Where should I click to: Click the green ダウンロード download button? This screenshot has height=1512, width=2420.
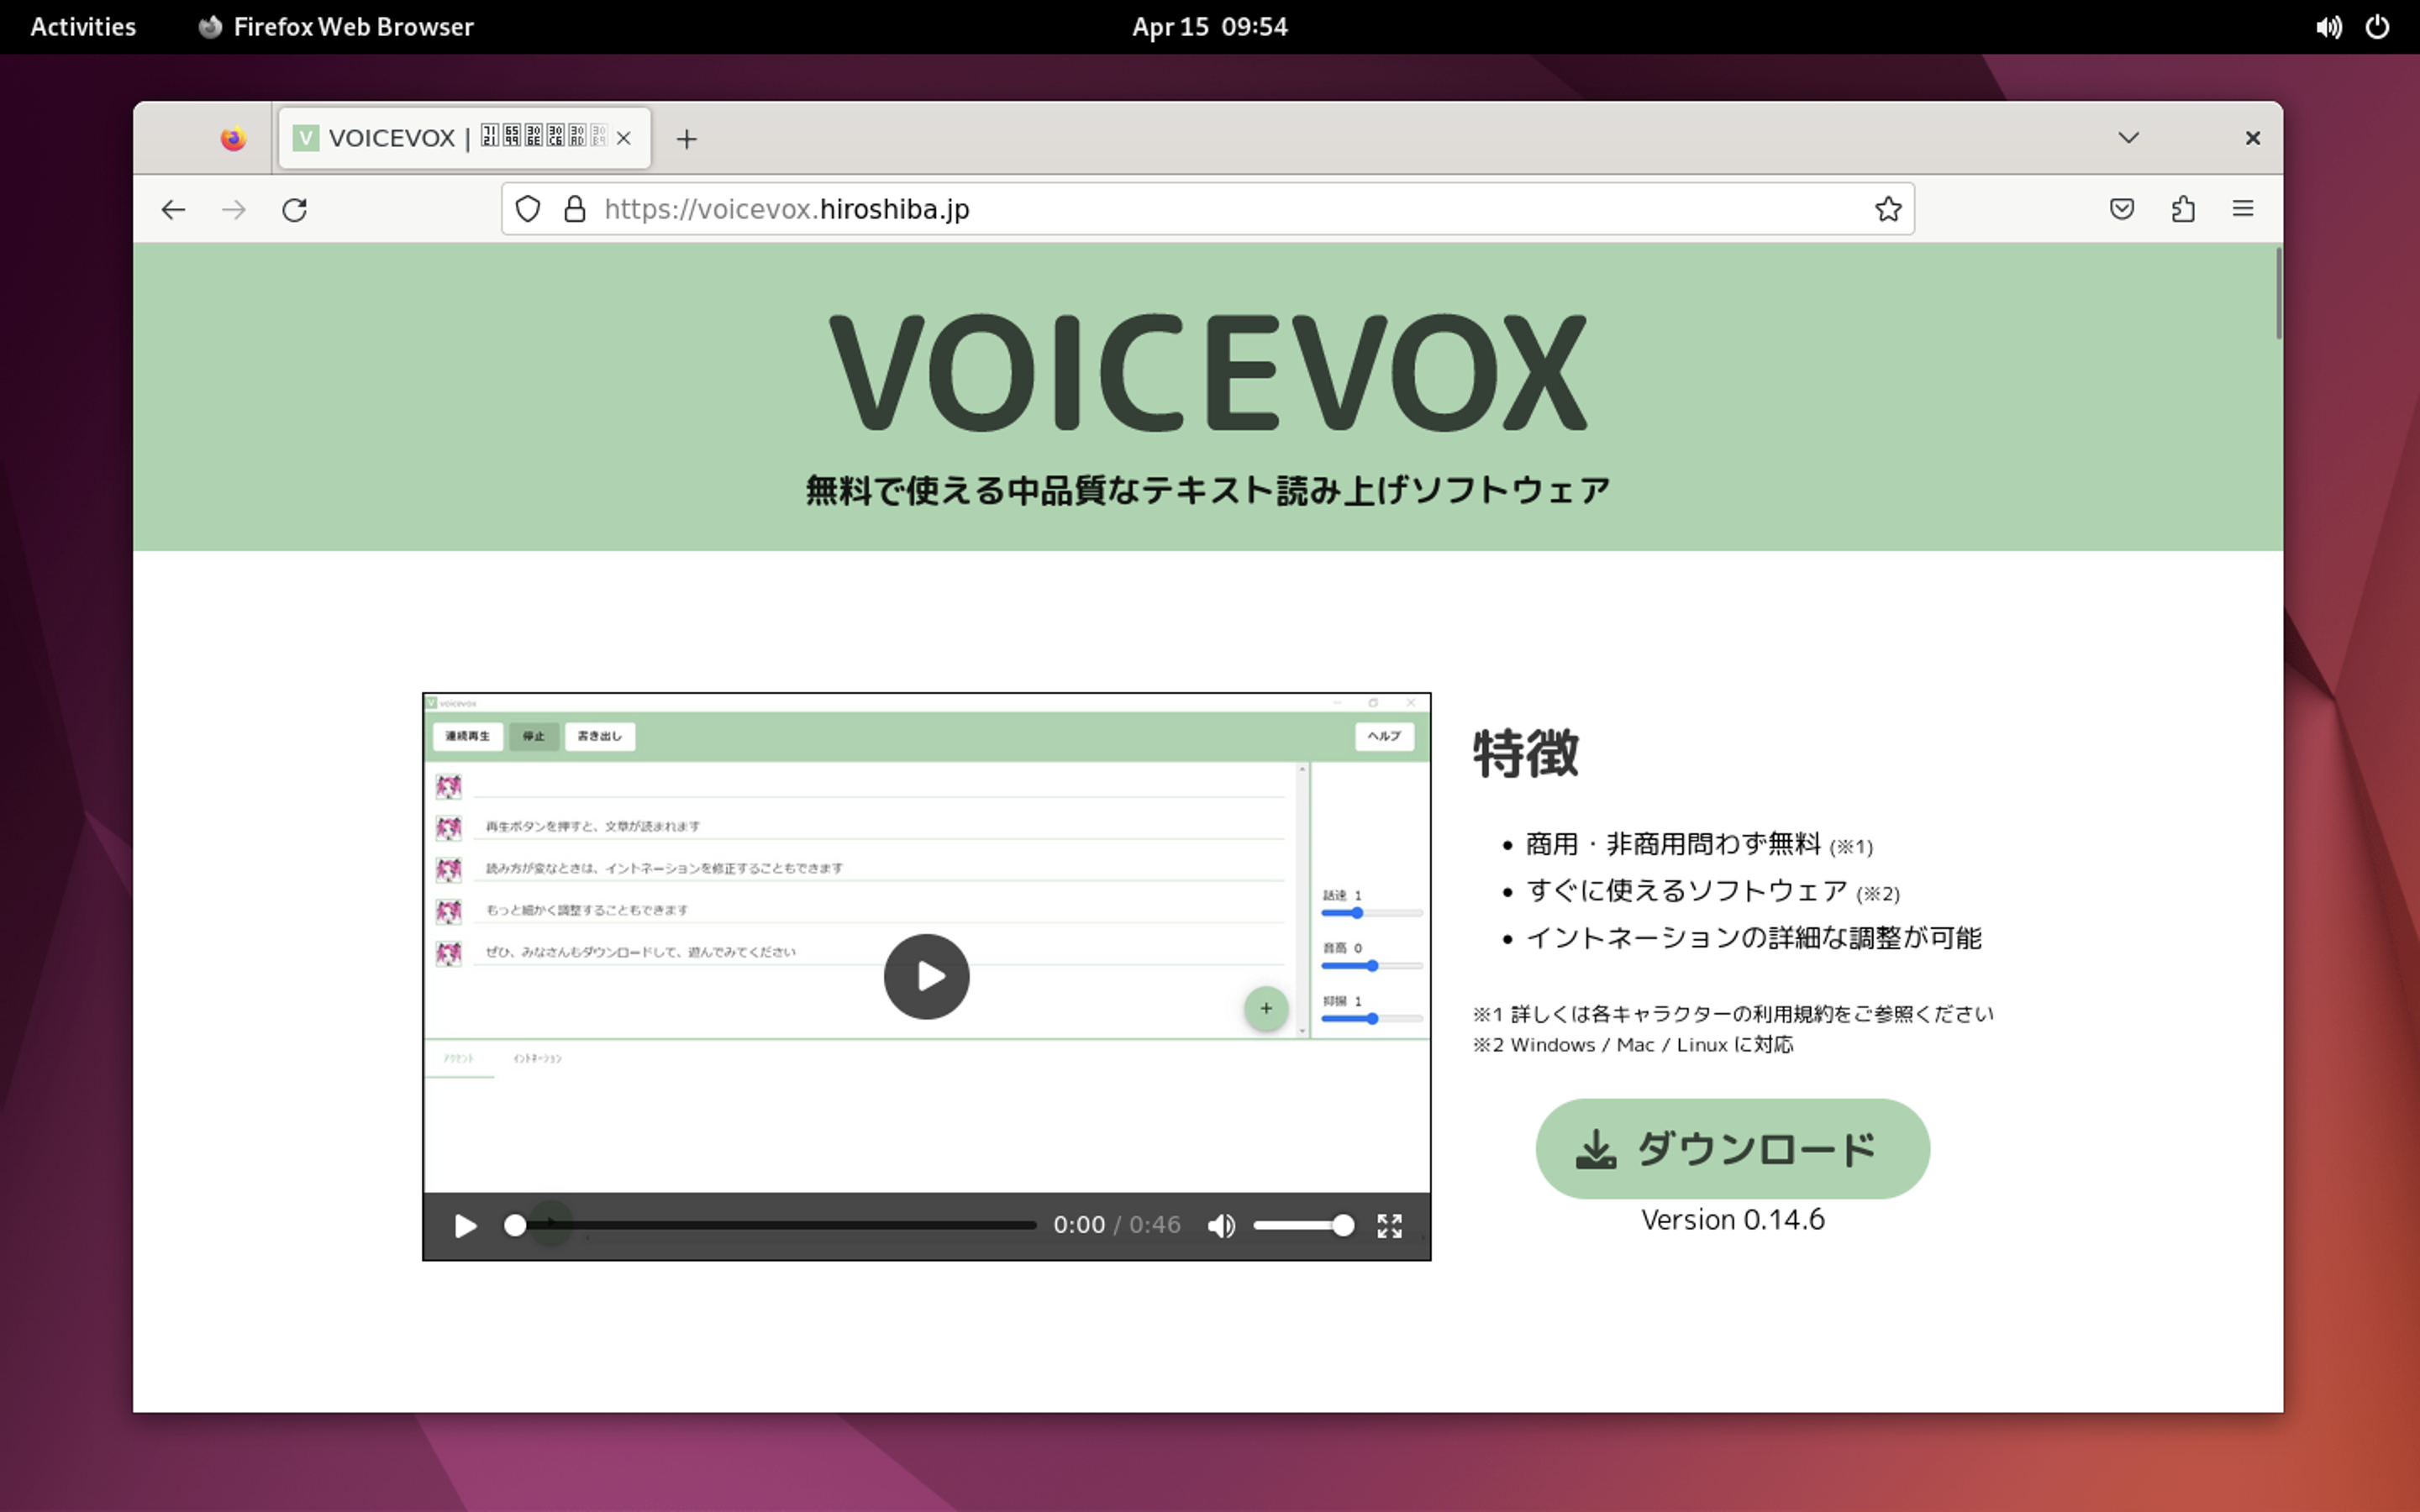point(1732,1148)
